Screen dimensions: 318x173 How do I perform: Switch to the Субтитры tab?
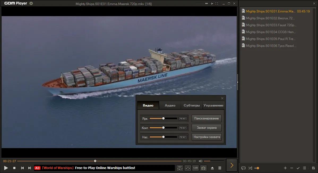(192, 105)
